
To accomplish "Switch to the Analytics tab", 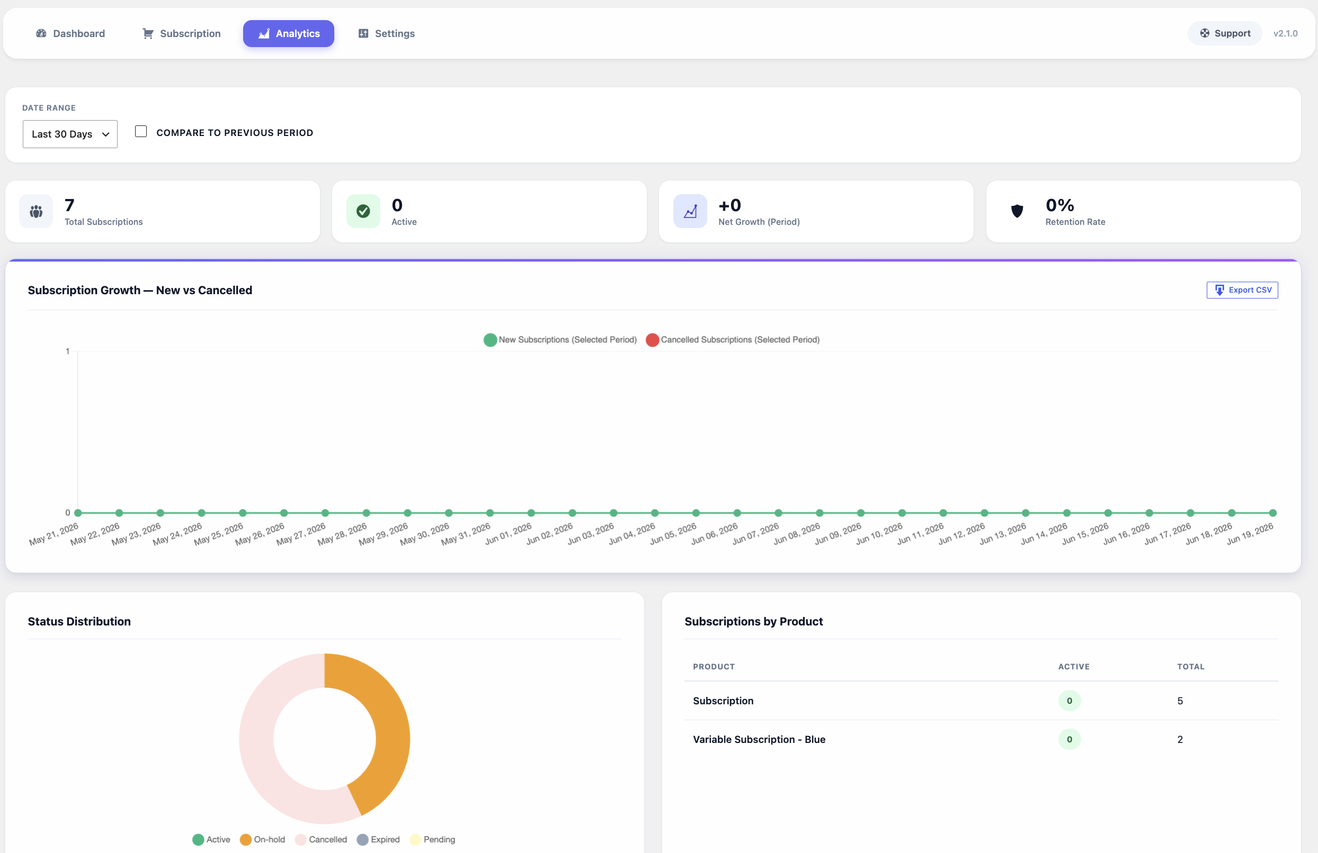I will tap(289, 34).
